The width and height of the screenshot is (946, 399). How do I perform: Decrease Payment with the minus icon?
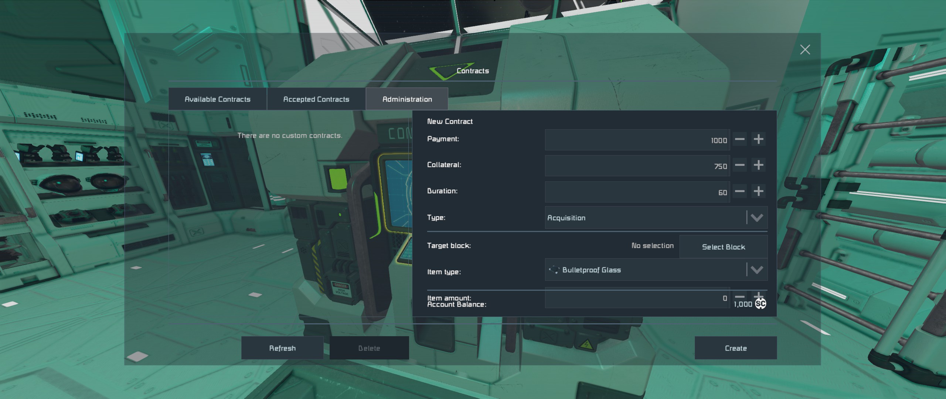pyautogui.click(x=739, y=139)
